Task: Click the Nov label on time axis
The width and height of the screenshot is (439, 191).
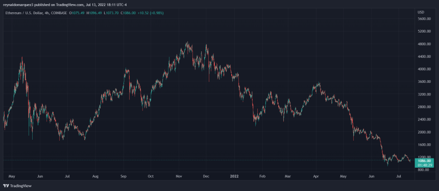Action: pyautogui.click(x=179, y=176)
